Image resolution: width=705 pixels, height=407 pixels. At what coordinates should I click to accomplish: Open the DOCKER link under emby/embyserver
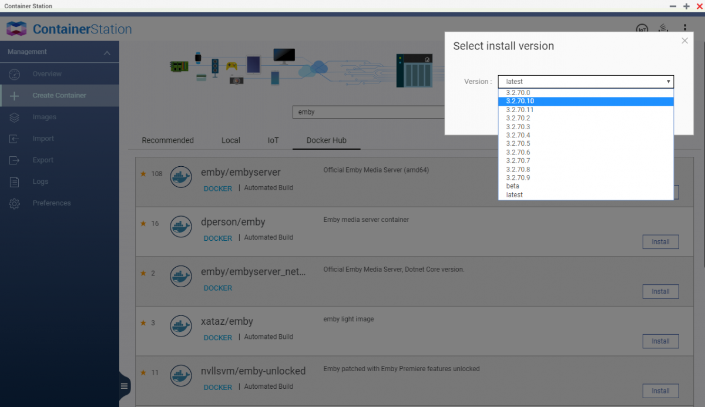218,189
